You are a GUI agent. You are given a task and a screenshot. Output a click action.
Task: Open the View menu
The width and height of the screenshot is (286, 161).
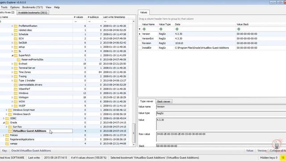tap(48, 7)
